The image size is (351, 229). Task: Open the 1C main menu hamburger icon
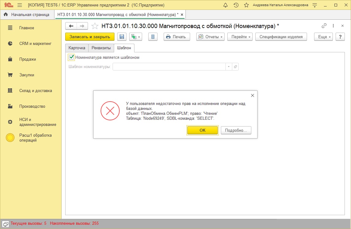(x=20, y=5)
